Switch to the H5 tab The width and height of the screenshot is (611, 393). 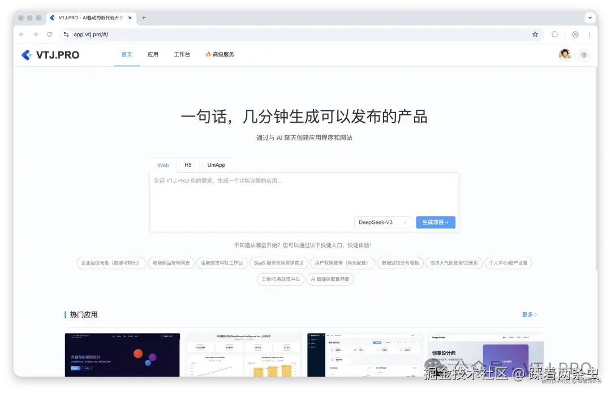click(x=188, y=165)
